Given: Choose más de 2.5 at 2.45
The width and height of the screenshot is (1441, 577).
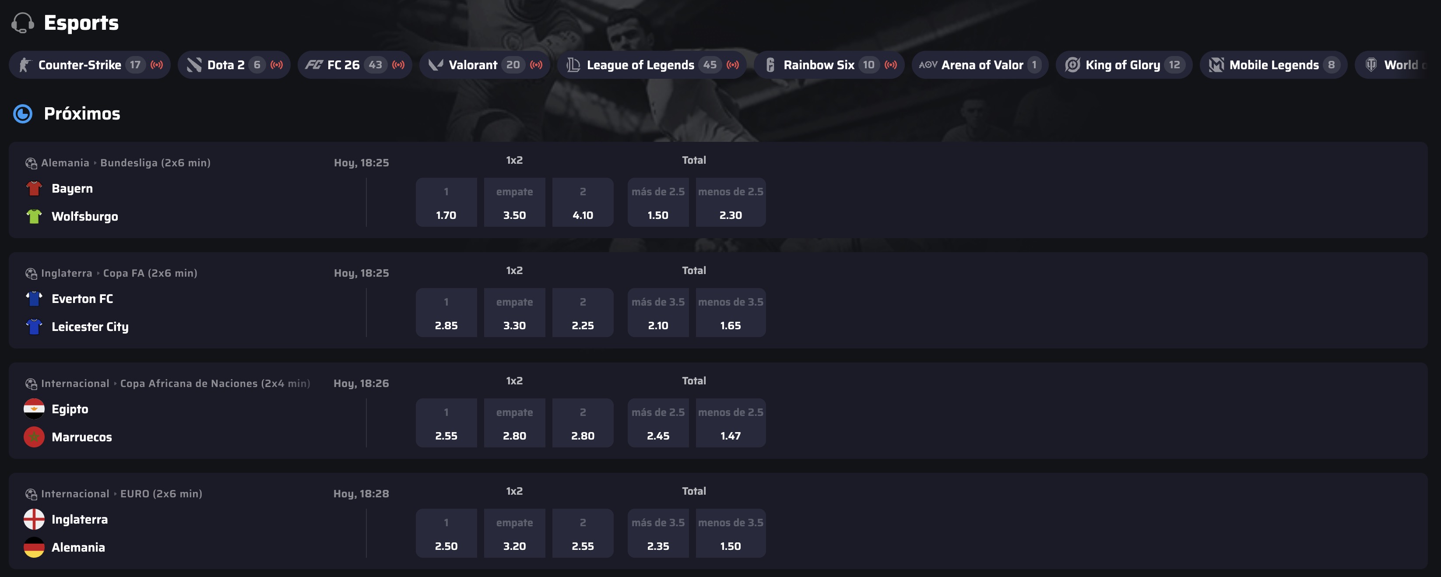Looking at the screenshot, I should pos(658,423).
